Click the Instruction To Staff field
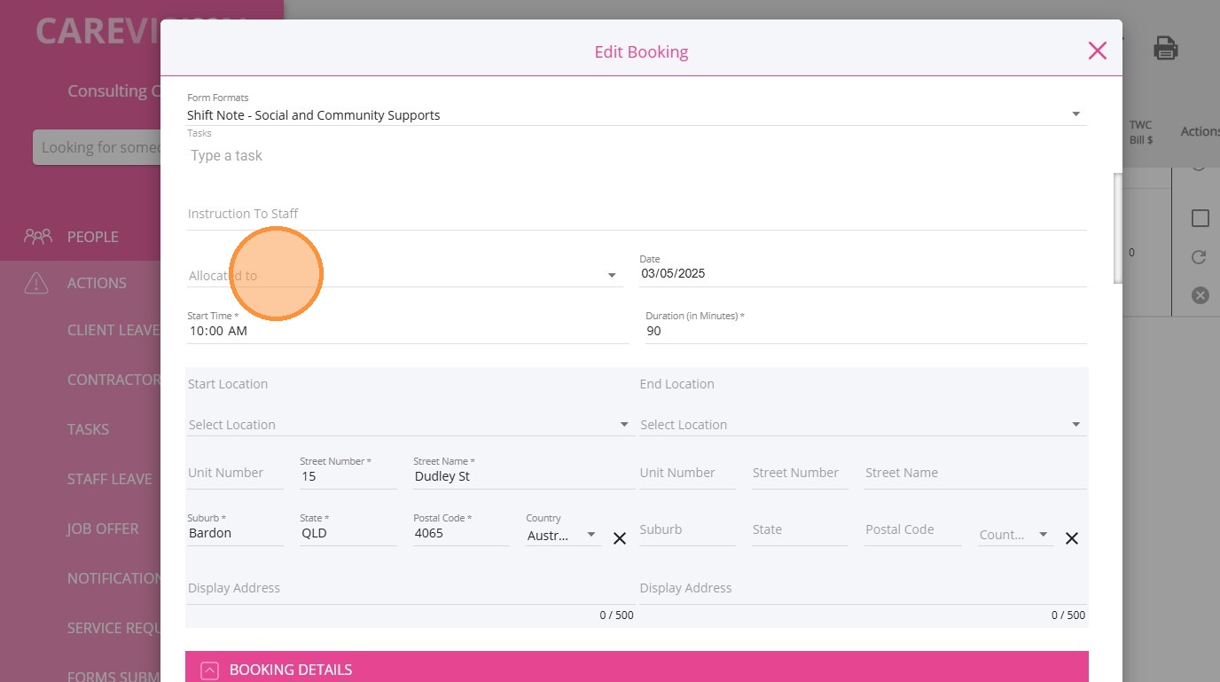The width and height of the screenshot is (1220, 682). (637, 214)
